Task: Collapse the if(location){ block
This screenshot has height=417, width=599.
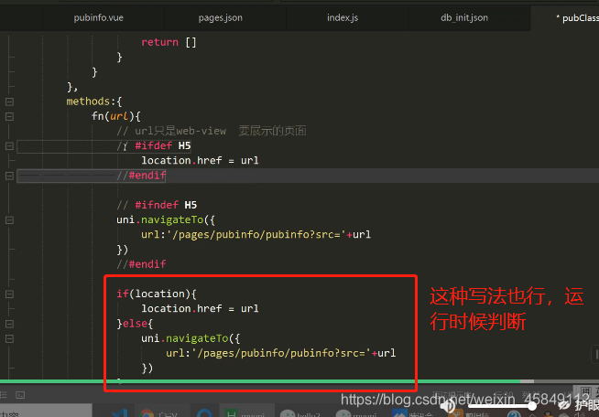Action: [9, 294]
